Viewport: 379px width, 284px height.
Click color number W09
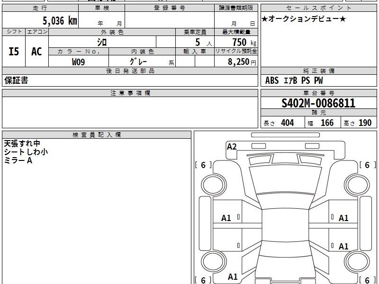79,62
